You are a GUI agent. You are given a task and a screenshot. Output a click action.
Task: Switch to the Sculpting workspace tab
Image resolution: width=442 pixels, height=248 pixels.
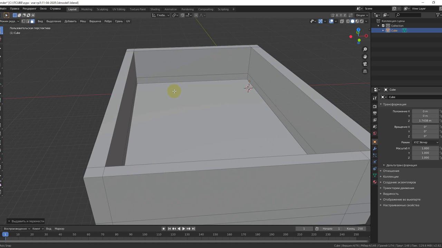pyautogui.click(x=102, y=9)
